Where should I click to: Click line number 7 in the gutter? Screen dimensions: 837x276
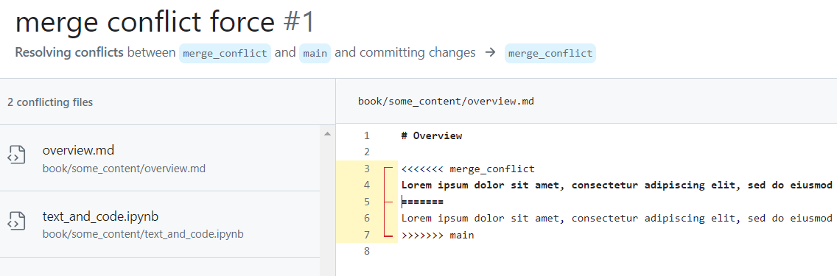[366, 235]
